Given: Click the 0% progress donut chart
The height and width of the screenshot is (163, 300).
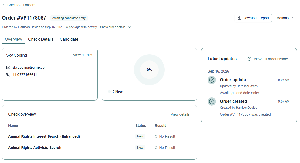Looking at the screenshot, I should point(149,70).
